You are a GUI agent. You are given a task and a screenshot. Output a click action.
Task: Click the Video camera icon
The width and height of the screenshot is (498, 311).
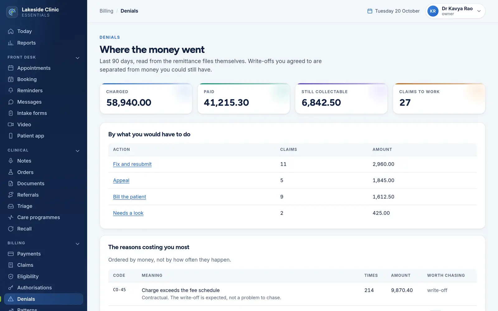11,124
